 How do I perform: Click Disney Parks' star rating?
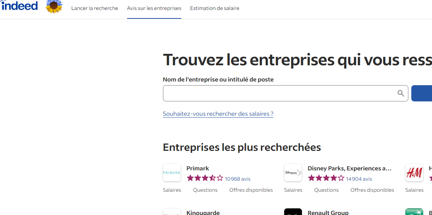point(326,178)
